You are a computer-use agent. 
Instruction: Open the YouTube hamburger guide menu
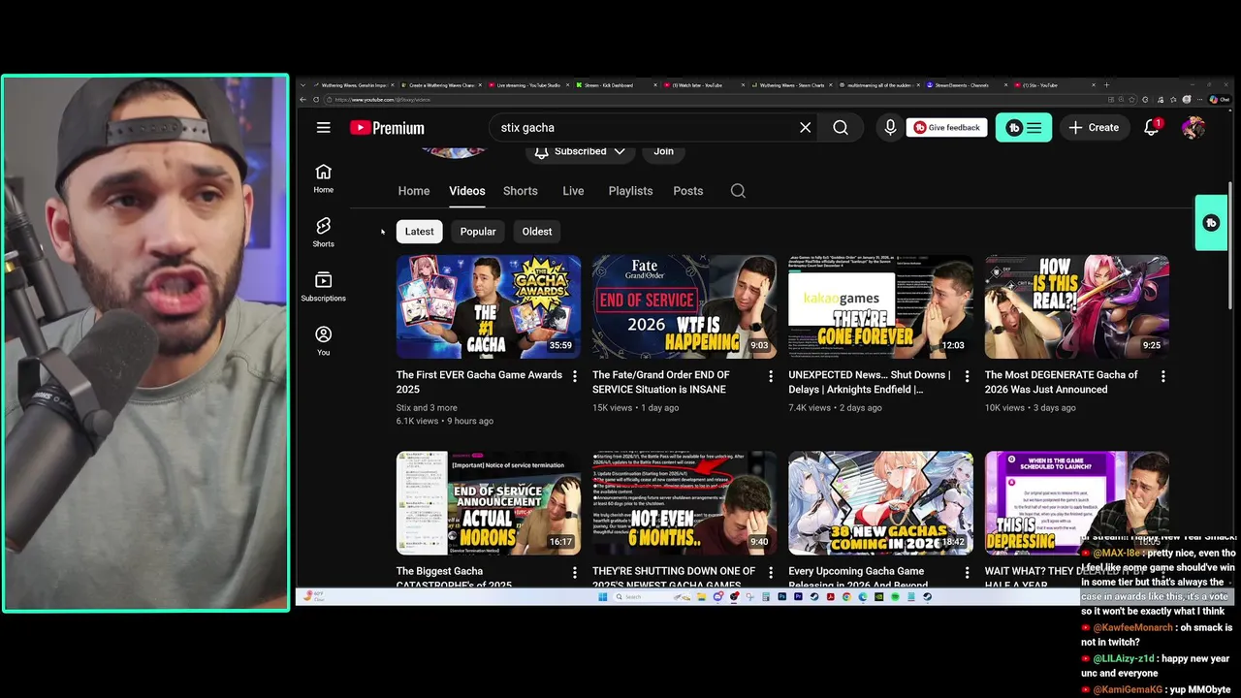(x=323, y=127)
